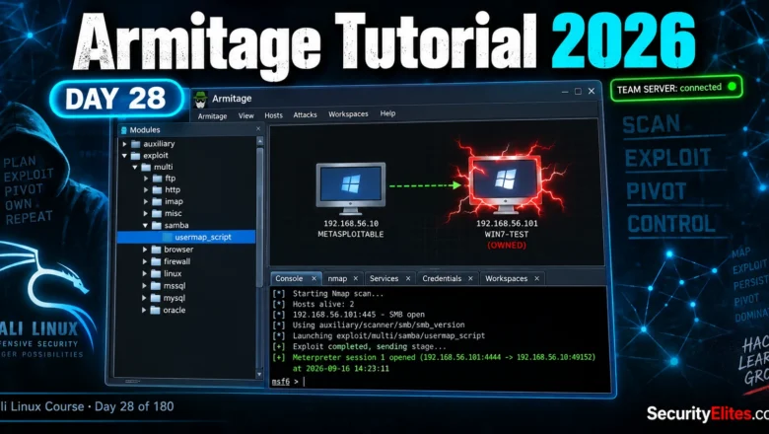Click the DAY 28 badge
This screenshot has width=769, height=434.
click(x=116, y=99)
